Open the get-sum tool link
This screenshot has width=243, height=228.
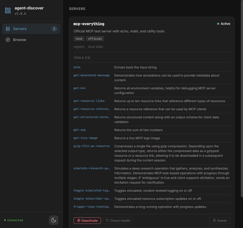click(x=79, y=130)
